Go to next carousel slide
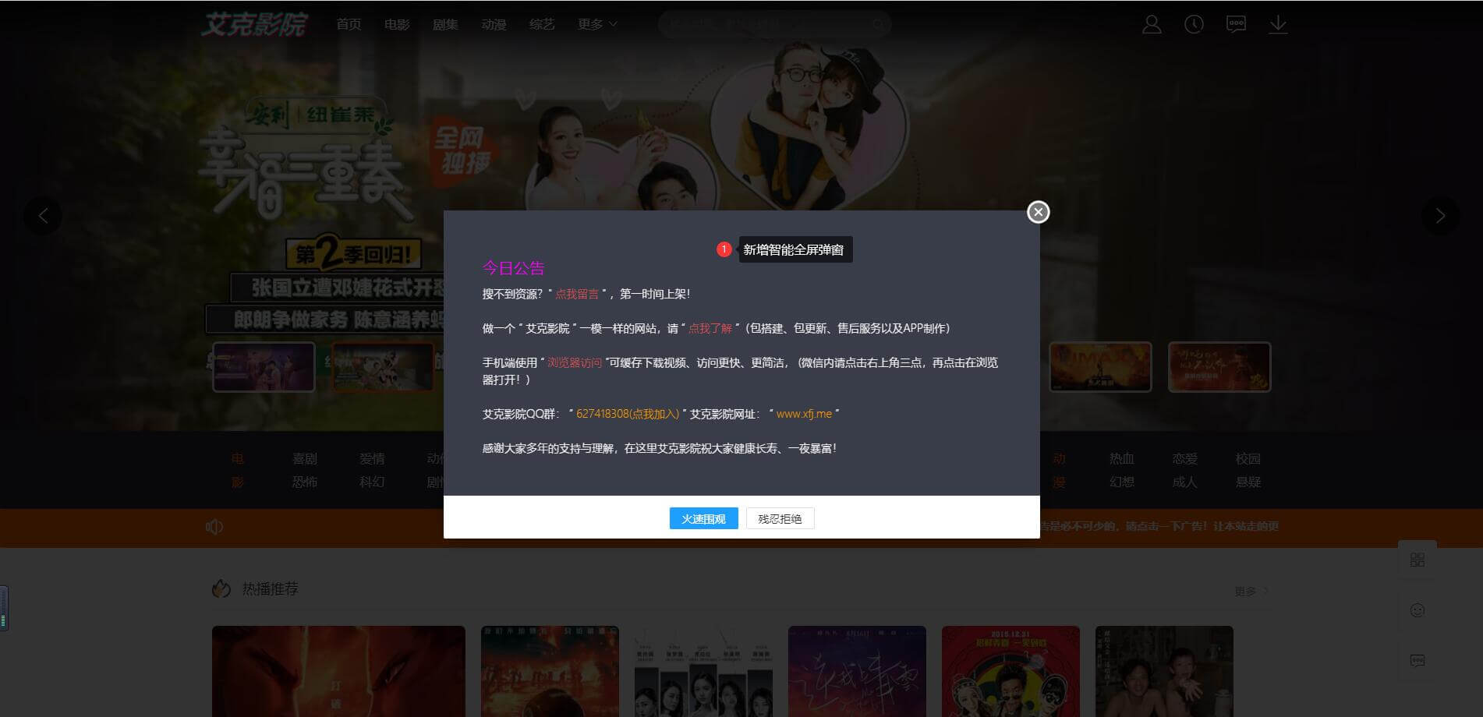 (x=1440, y=216)
